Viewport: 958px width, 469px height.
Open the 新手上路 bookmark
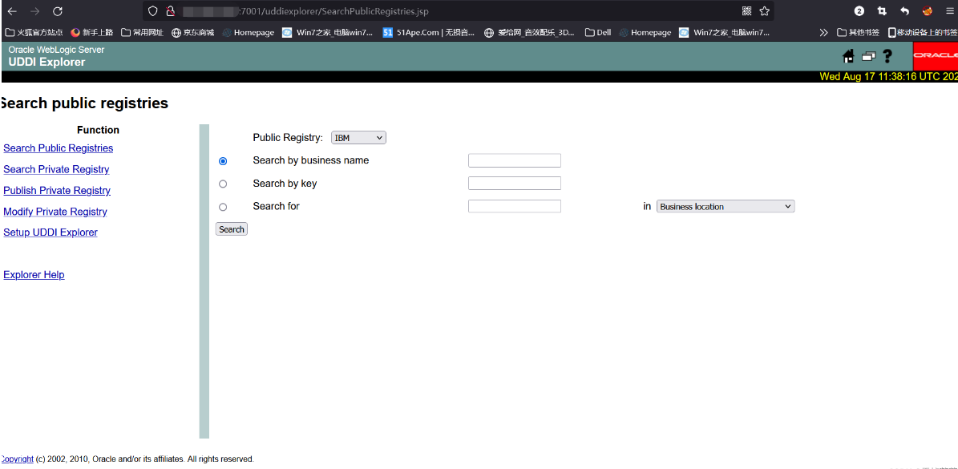[x=93, y=32]
